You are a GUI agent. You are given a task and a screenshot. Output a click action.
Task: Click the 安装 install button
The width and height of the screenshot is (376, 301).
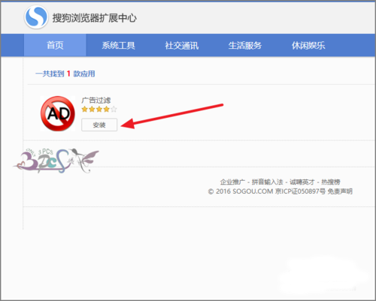click(99, 125)
